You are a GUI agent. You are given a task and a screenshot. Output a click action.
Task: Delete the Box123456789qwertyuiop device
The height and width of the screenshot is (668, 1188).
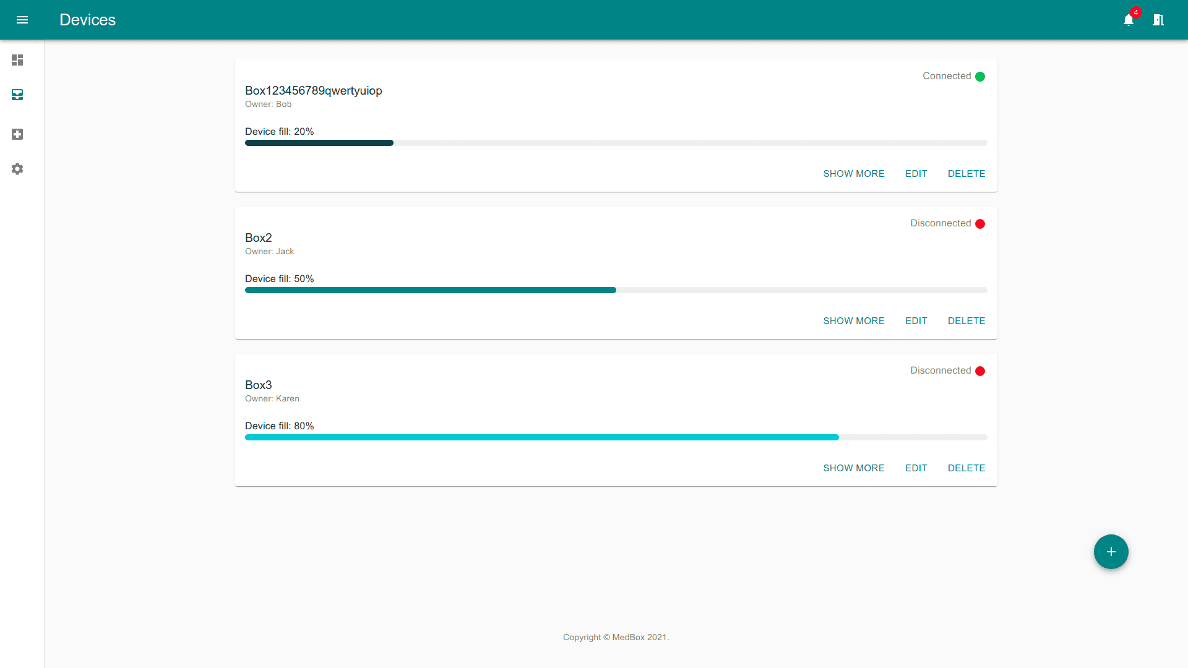pyautogui.click(x=966, y=174)
